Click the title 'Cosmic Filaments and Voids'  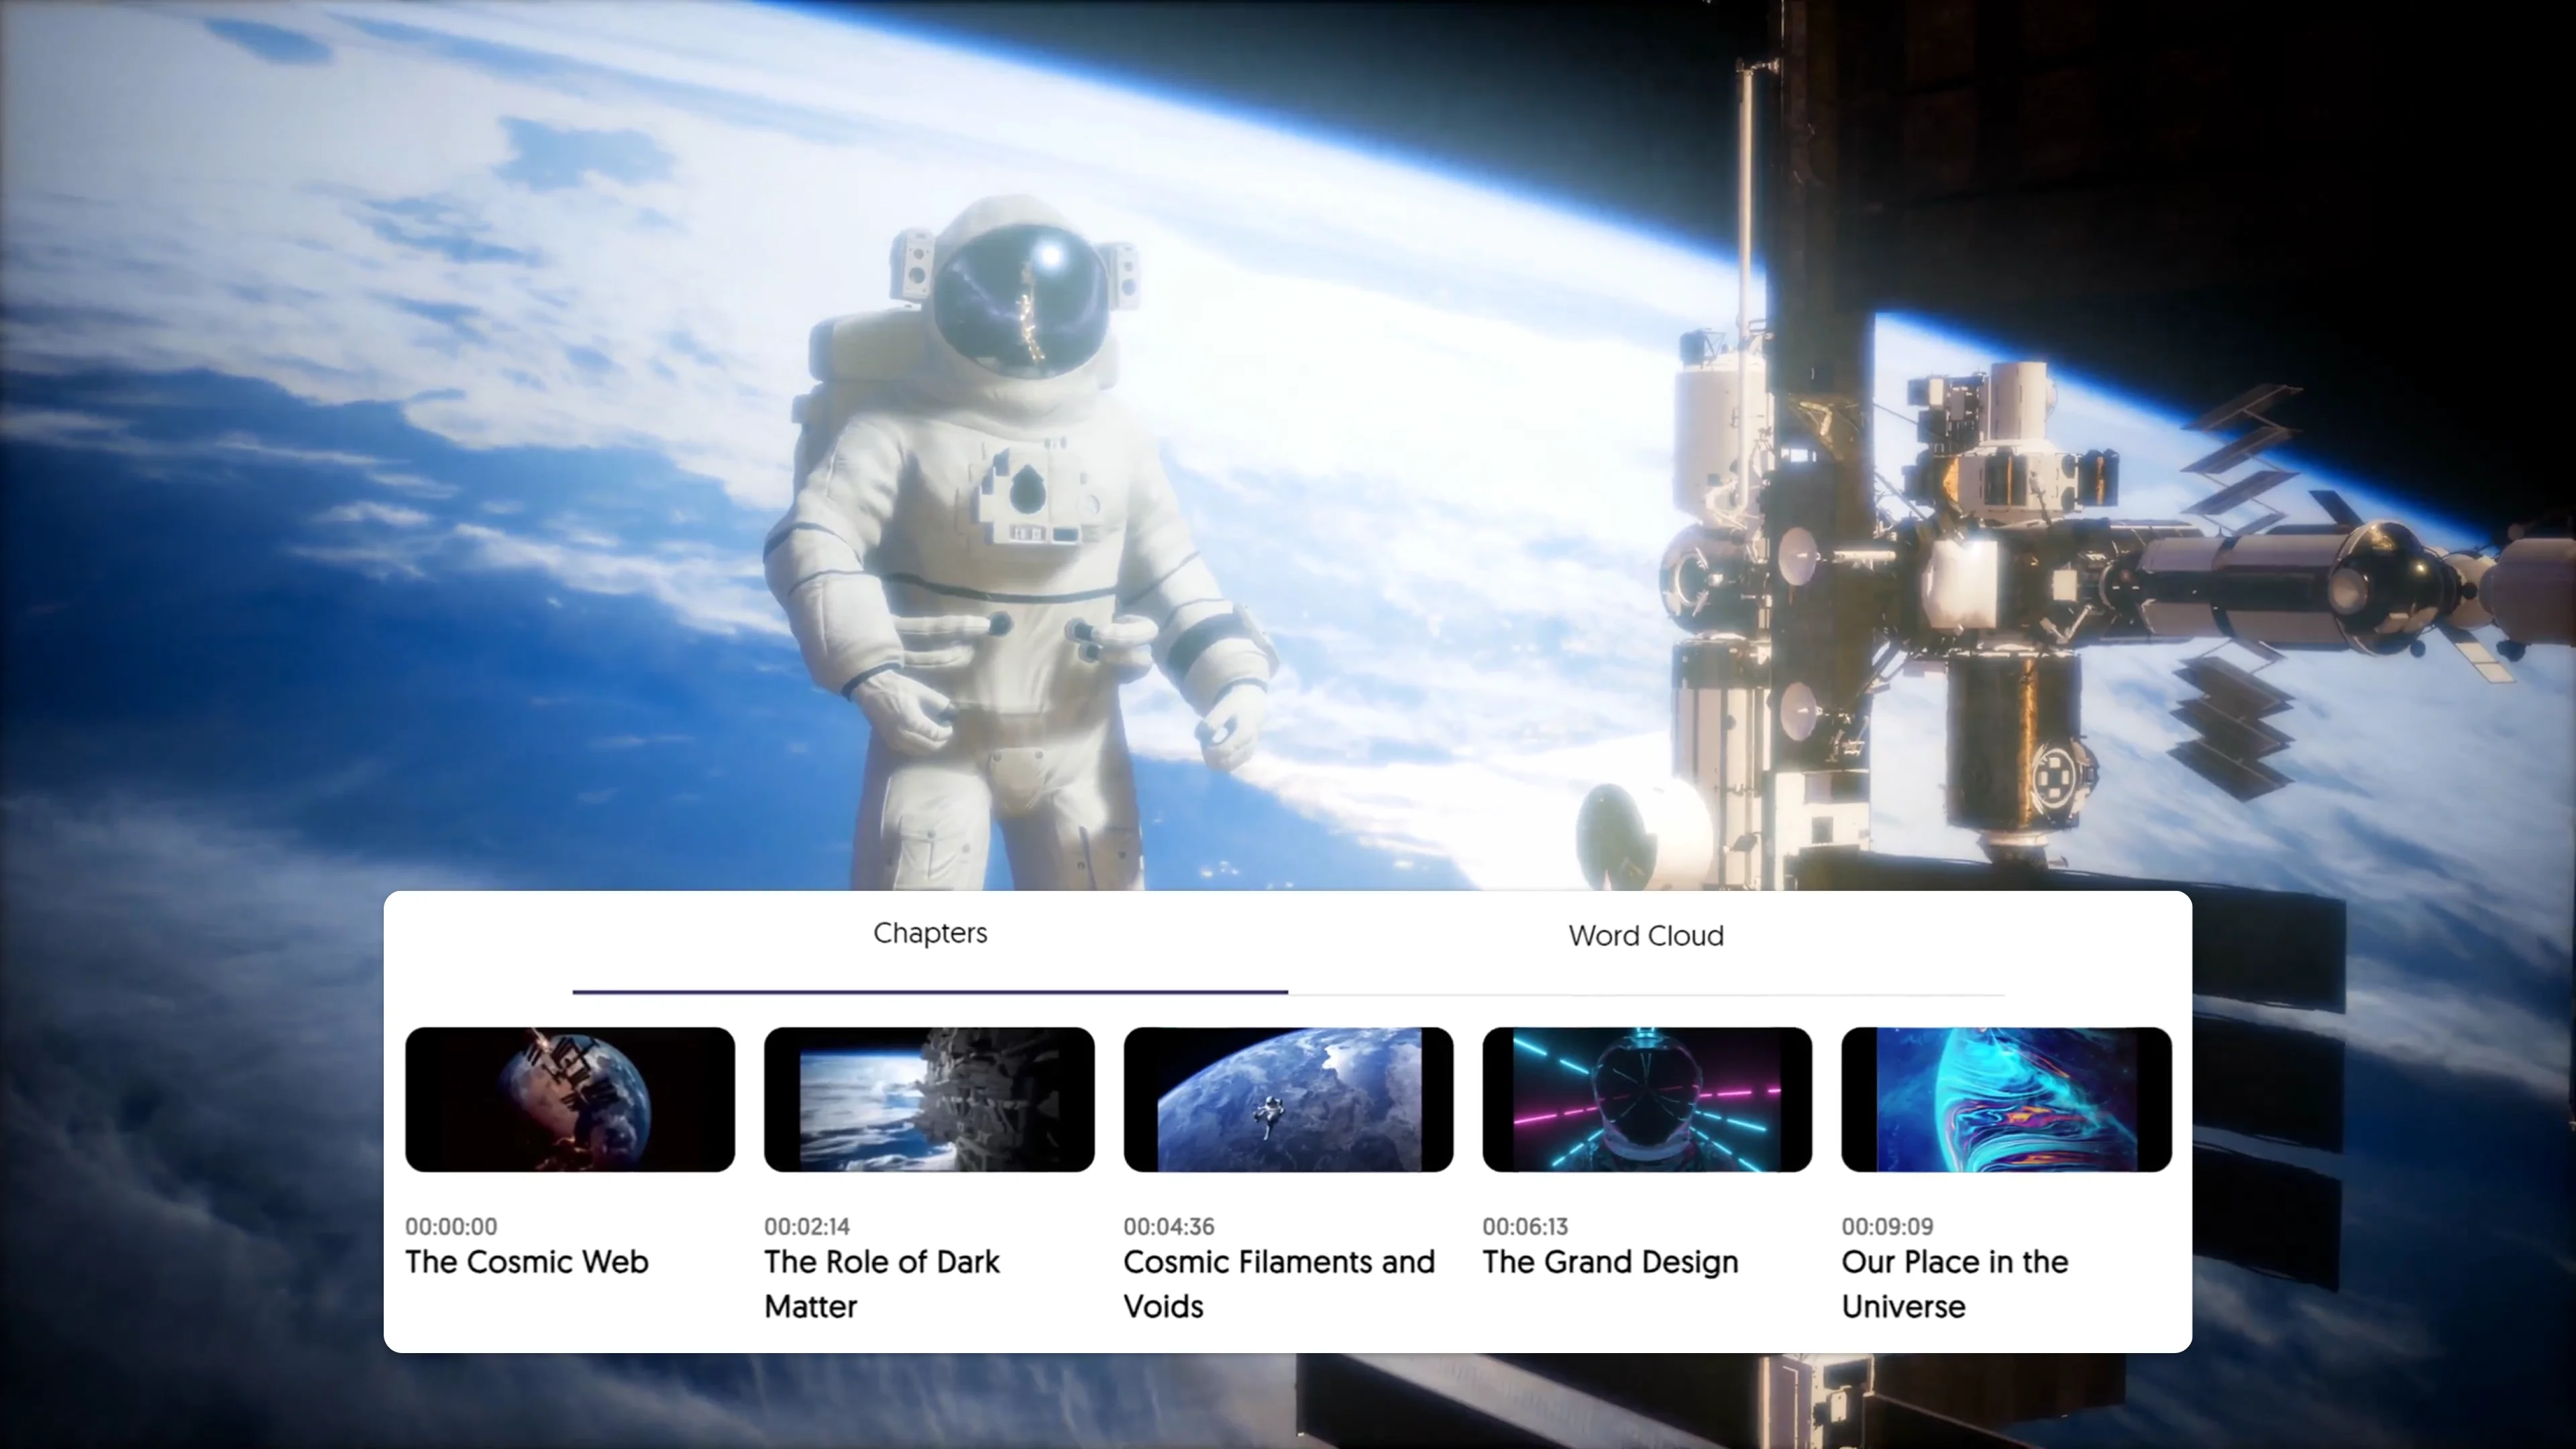1279,1284
